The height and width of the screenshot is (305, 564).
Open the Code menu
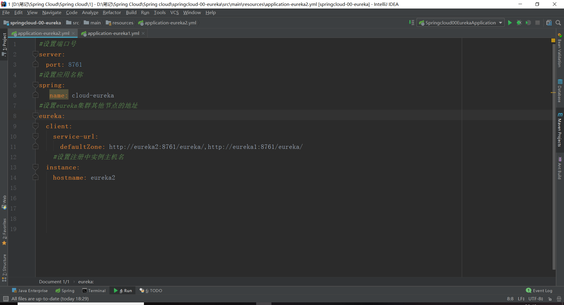72,12
